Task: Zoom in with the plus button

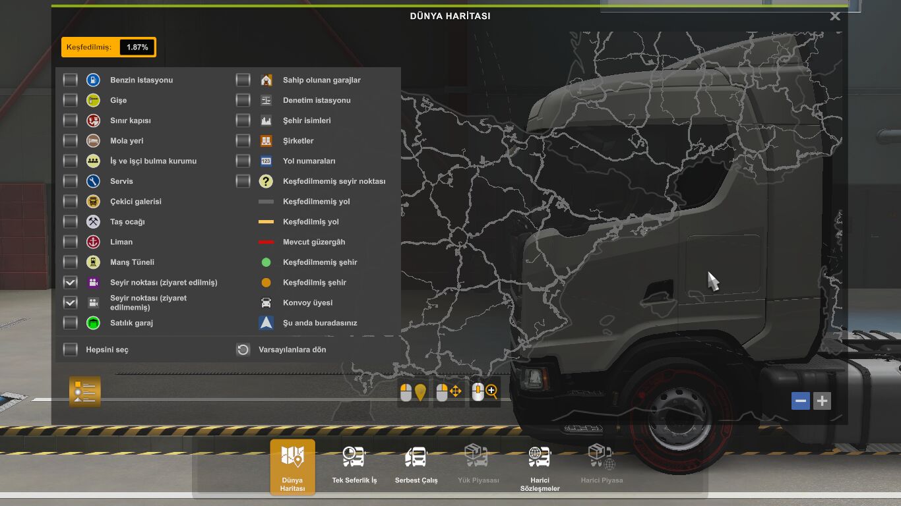Action: (x=822, y=401)
